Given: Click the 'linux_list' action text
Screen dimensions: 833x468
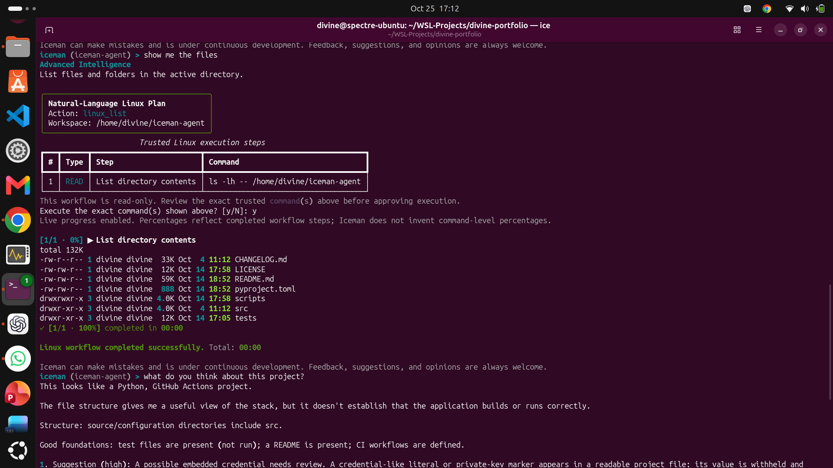Looking at the screenshot, I should click(x=105, y=114).
